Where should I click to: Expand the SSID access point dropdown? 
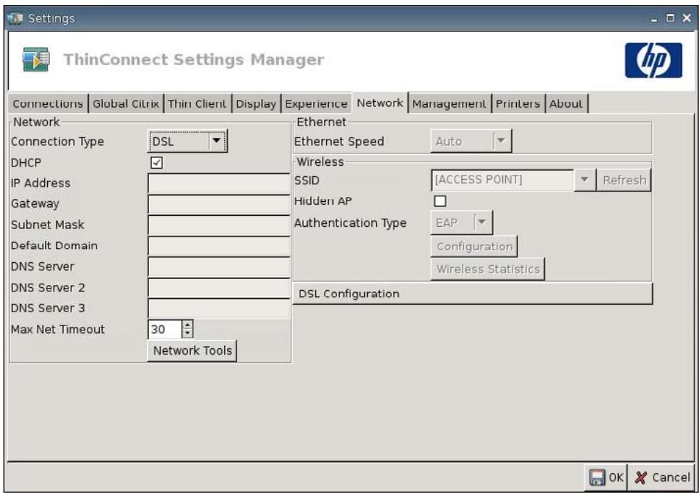click(584, 180)
